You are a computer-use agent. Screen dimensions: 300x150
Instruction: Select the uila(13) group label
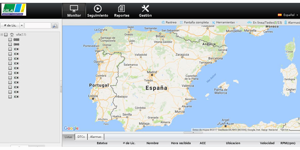tap(21, 34)
